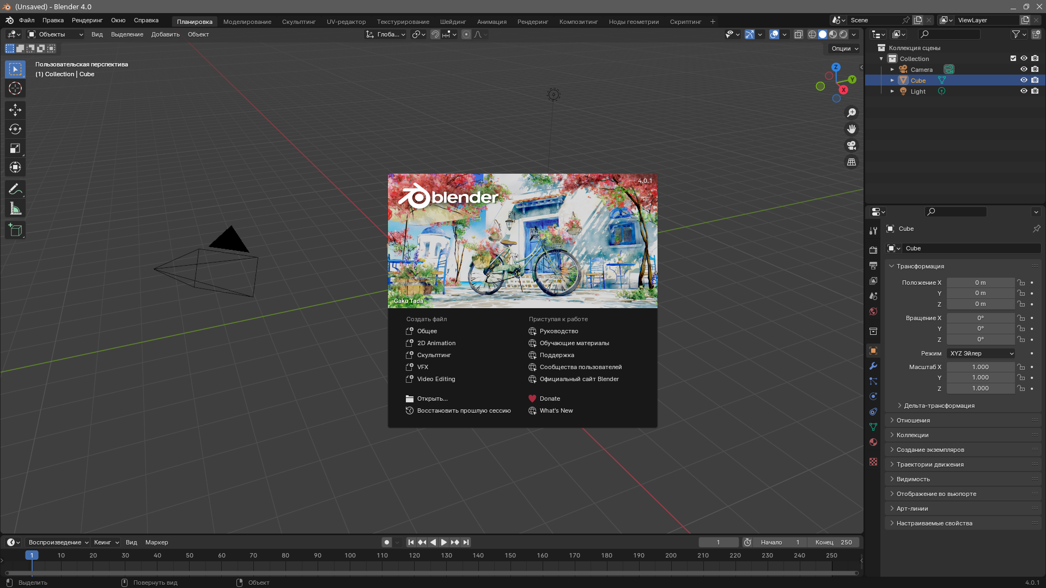Open the Воспроизведение dropdown in timeline

pos(58,542)
